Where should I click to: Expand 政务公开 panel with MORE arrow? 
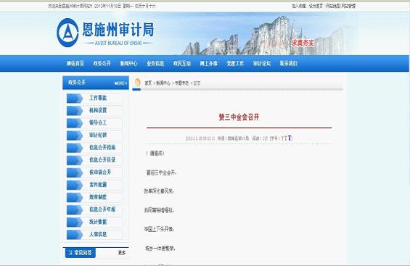coord(120,83)
